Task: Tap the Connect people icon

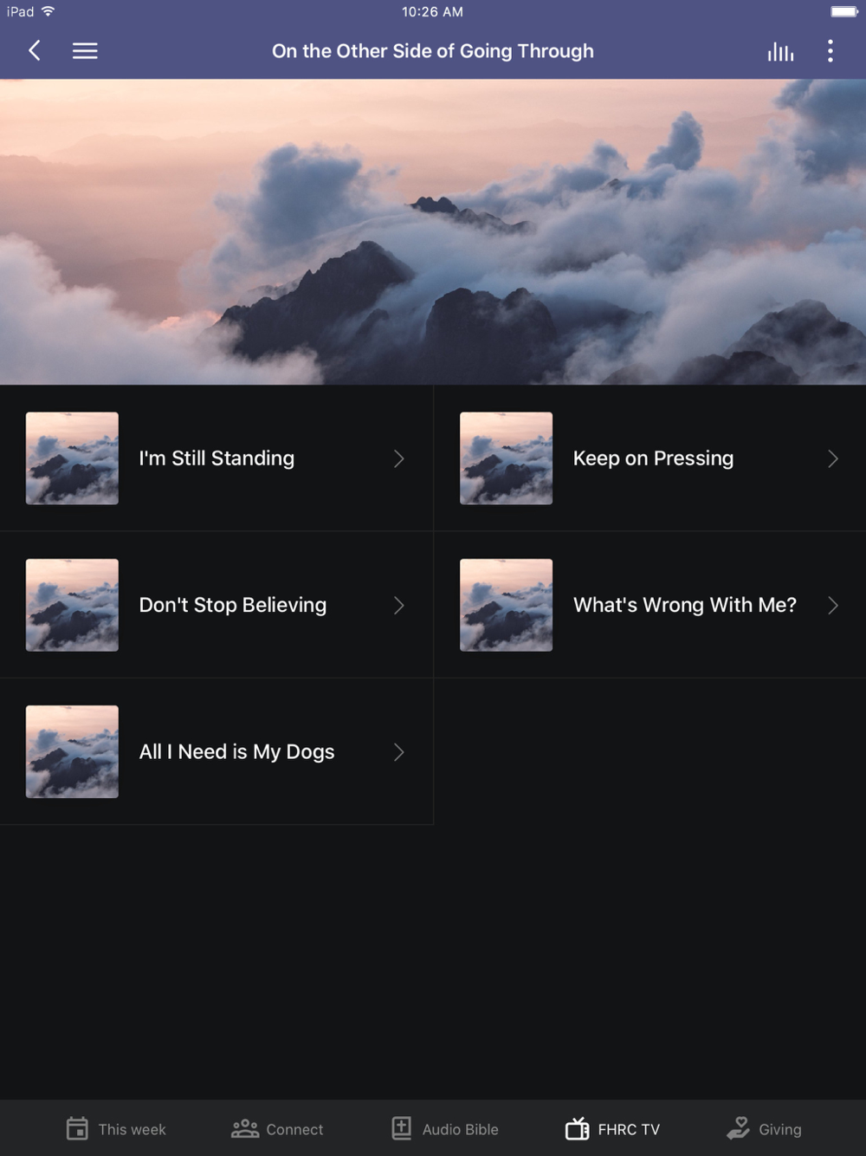Action: [245, 1128]
